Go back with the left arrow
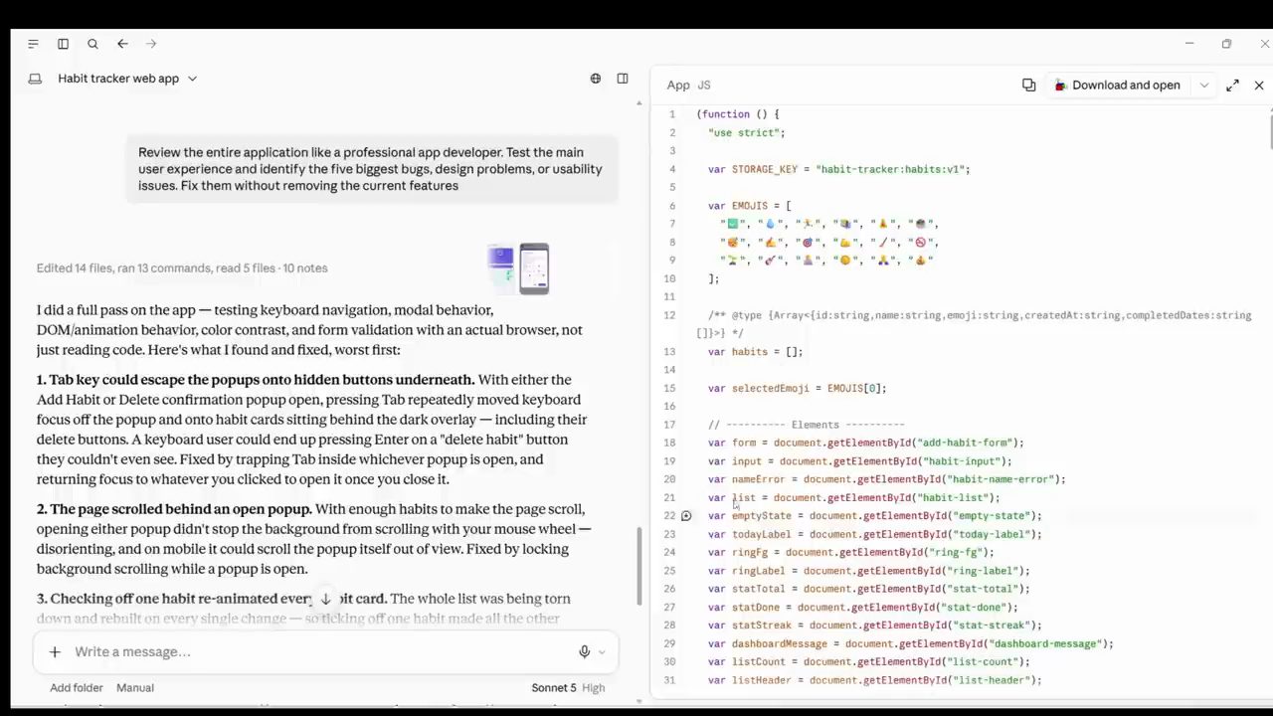The width and height of the screenshot is (1273, 716). click(122, 44)
